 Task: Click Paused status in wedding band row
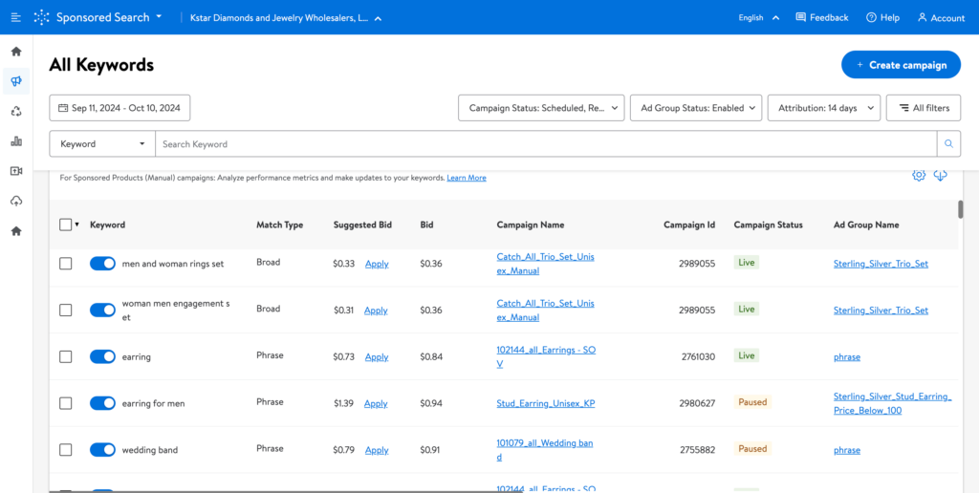tap(752, 449)
